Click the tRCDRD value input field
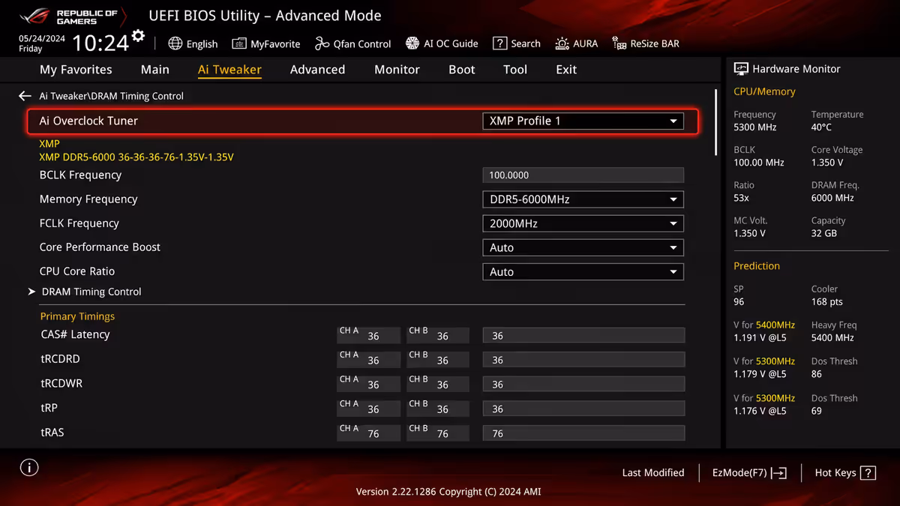 tap(583, 360)
